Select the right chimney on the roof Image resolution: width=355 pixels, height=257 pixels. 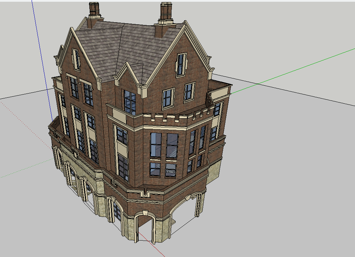pos(165,19)
